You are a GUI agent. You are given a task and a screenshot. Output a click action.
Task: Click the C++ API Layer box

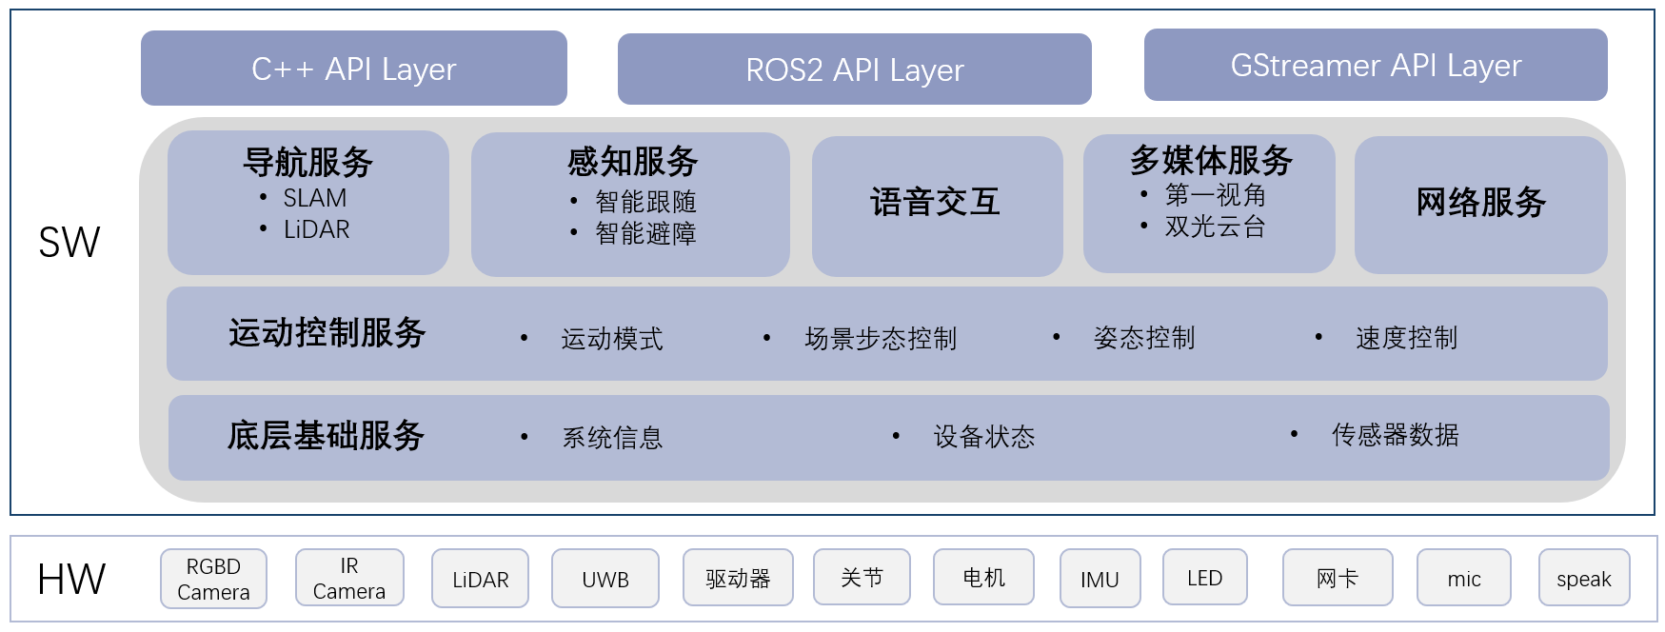coord(353,69)
